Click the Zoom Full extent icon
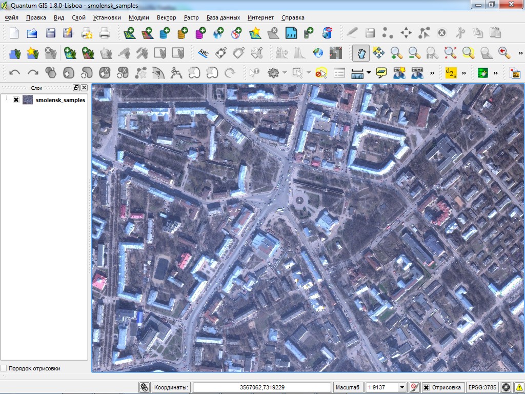Image resolution: width=525 pixels, height=394 pixels. 450,53
